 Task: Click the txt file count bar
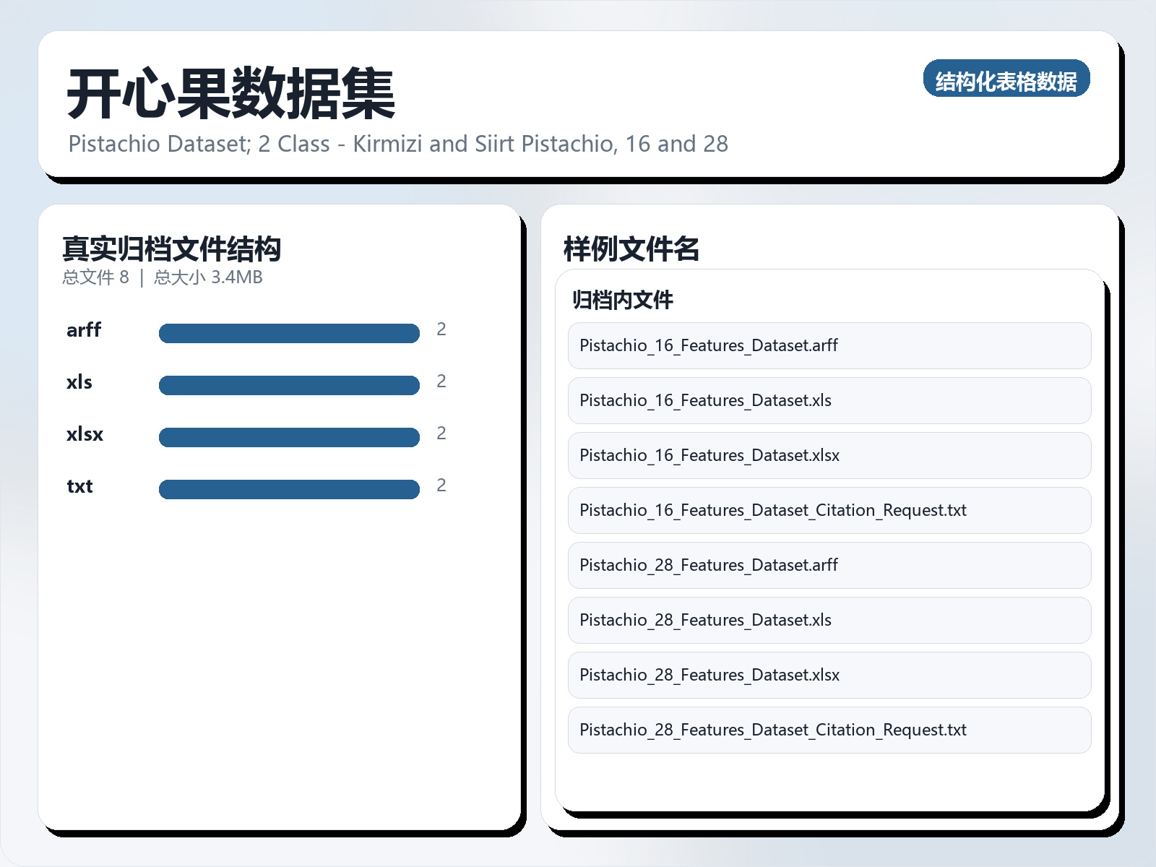(x=289, y=489)
